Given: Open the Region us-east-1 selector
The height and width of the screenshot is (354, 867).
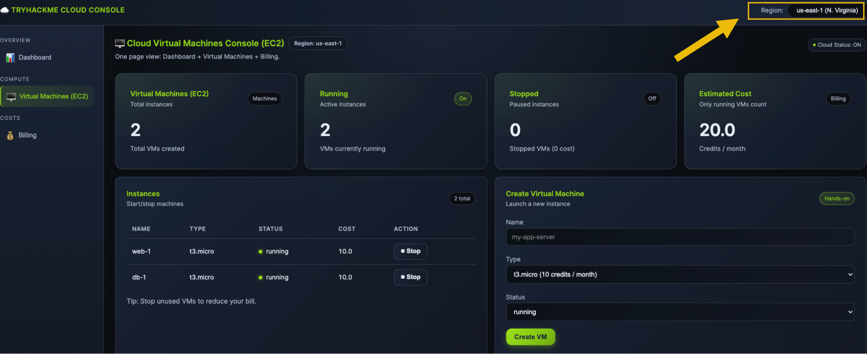Looking at the screenshot, I should [x=826, y=10].
